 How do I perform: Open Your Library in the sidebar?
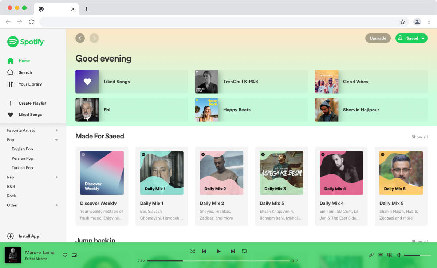[x=30, y=84]
